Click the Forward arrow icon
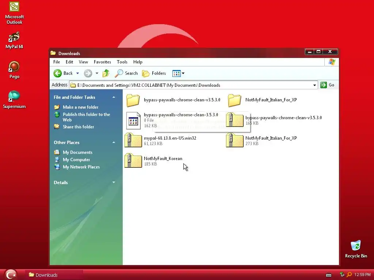The height and width of the screenshot is (280, 374). [88, 73]
